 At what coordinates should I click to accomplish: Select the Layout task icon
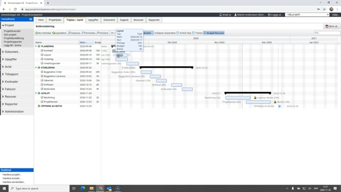[x=42, y=55]
